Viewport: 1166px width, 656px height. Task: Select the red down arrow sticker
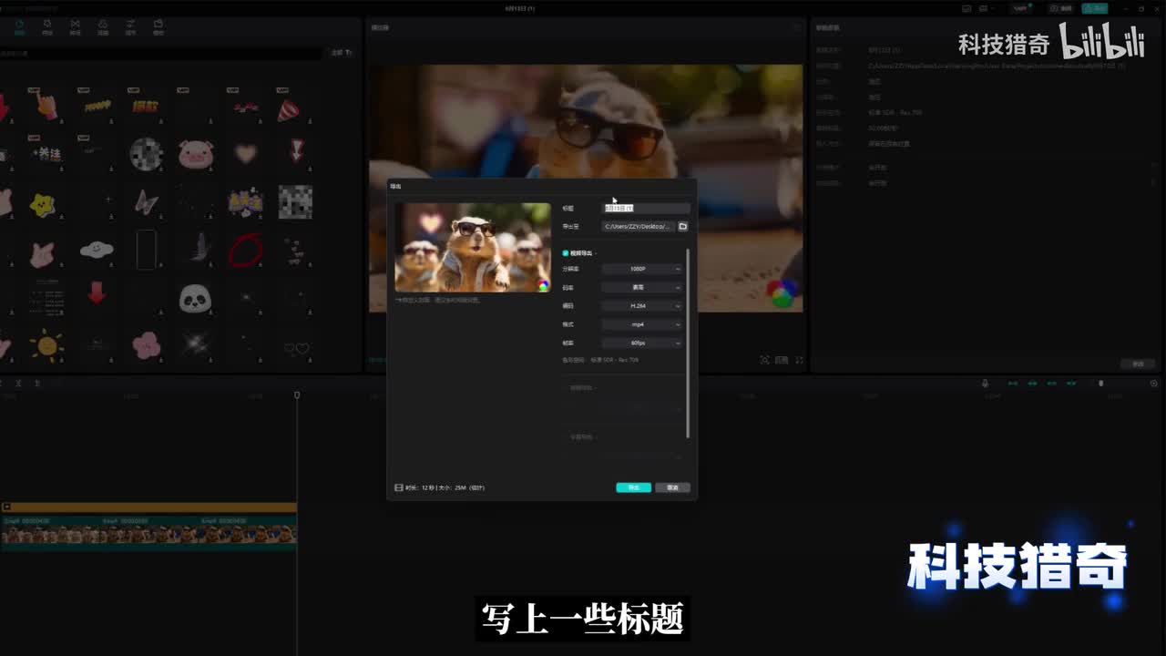coord(97,293)
